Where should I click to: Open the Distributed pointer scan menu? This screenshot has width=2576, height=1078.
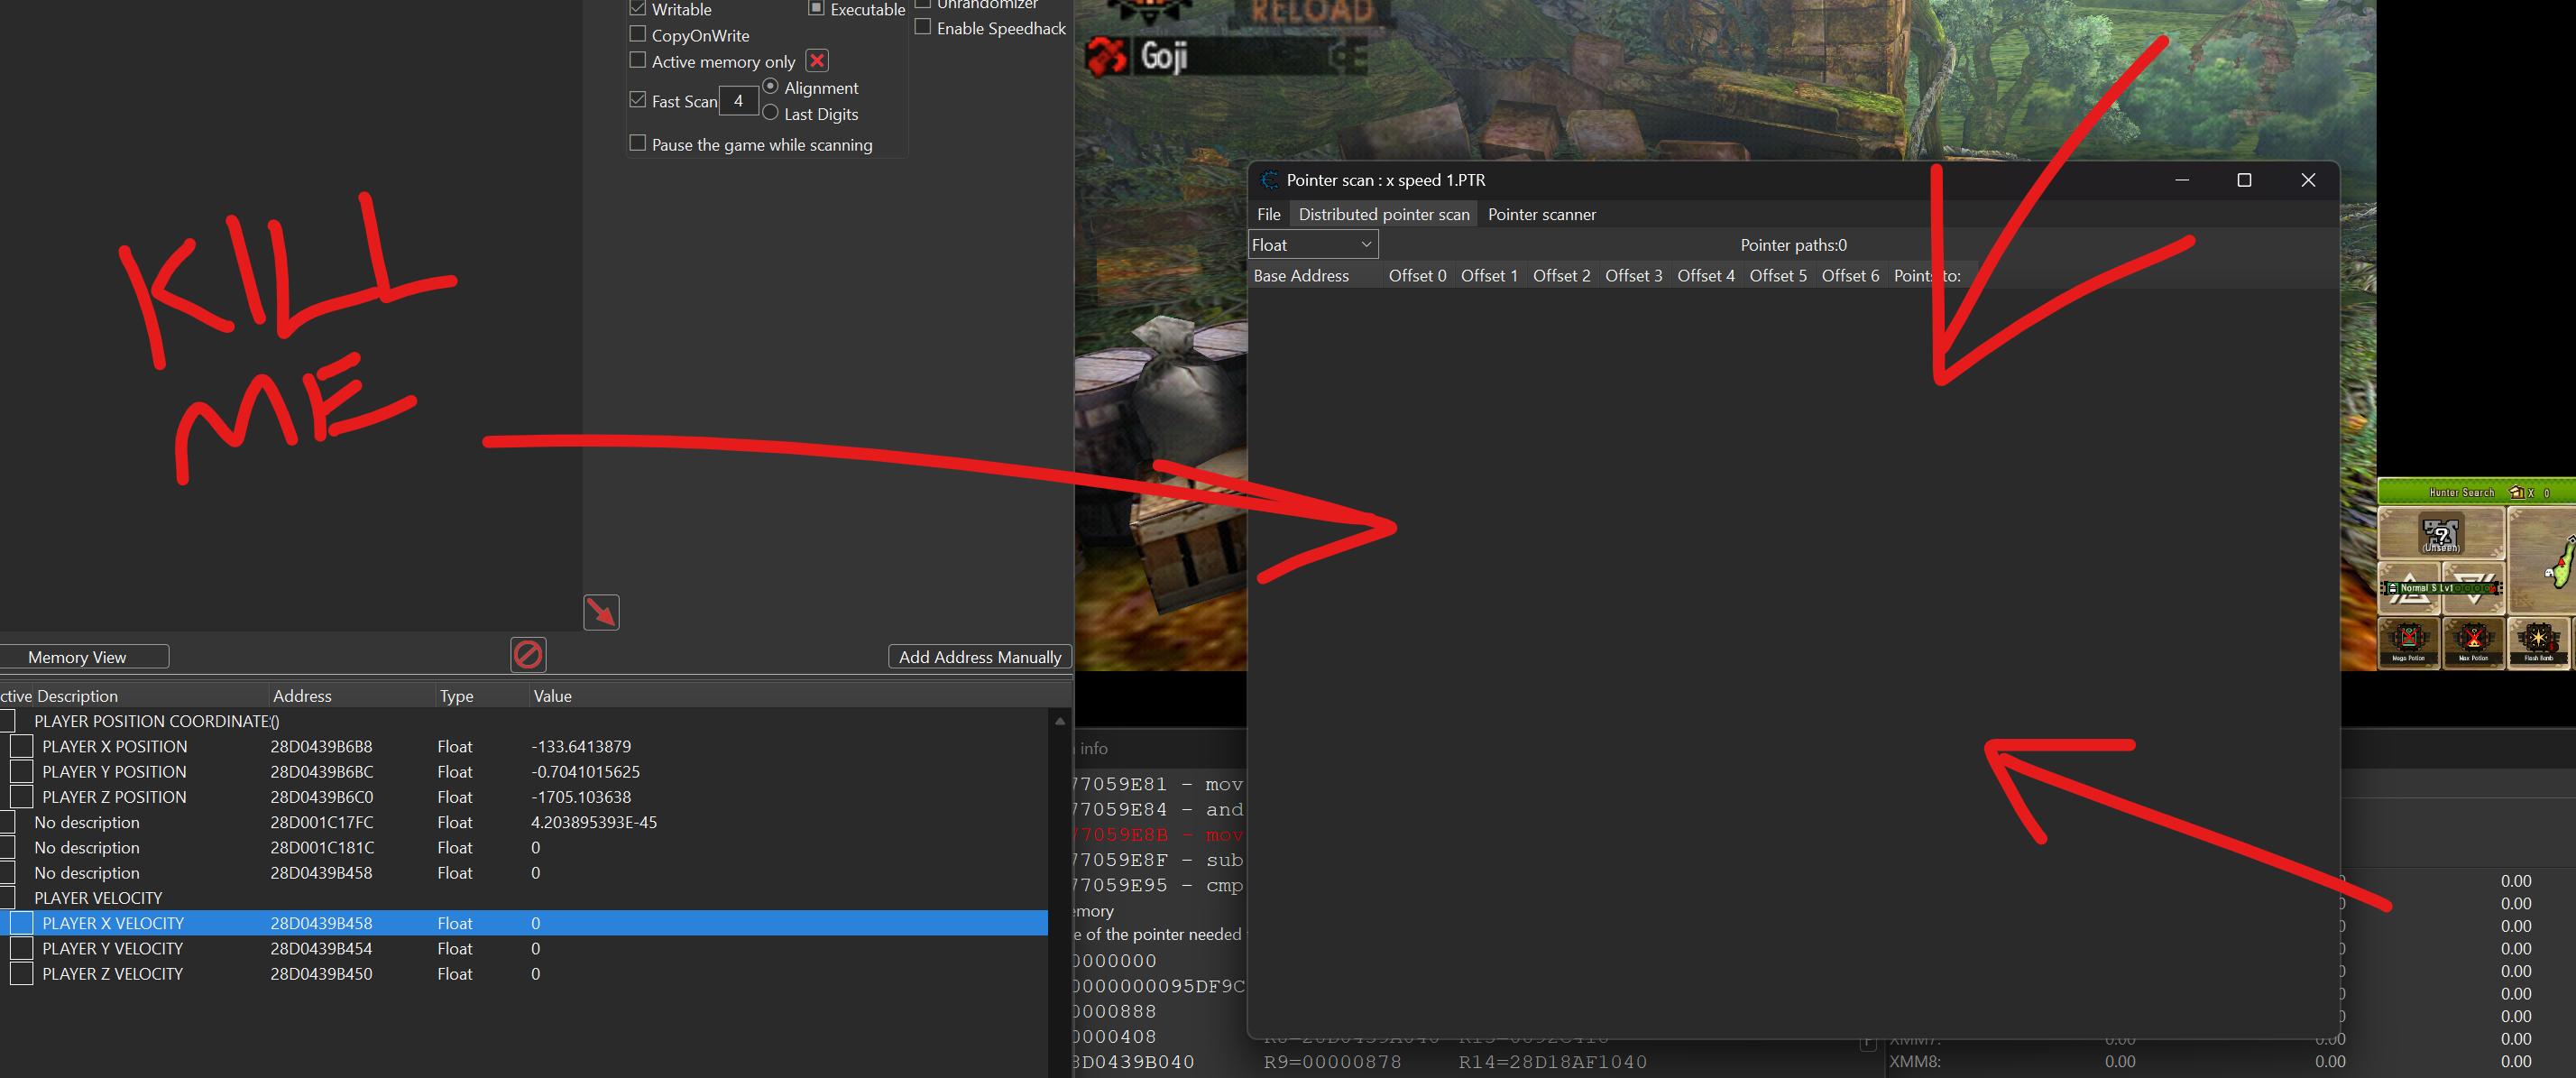[1383, 214]
